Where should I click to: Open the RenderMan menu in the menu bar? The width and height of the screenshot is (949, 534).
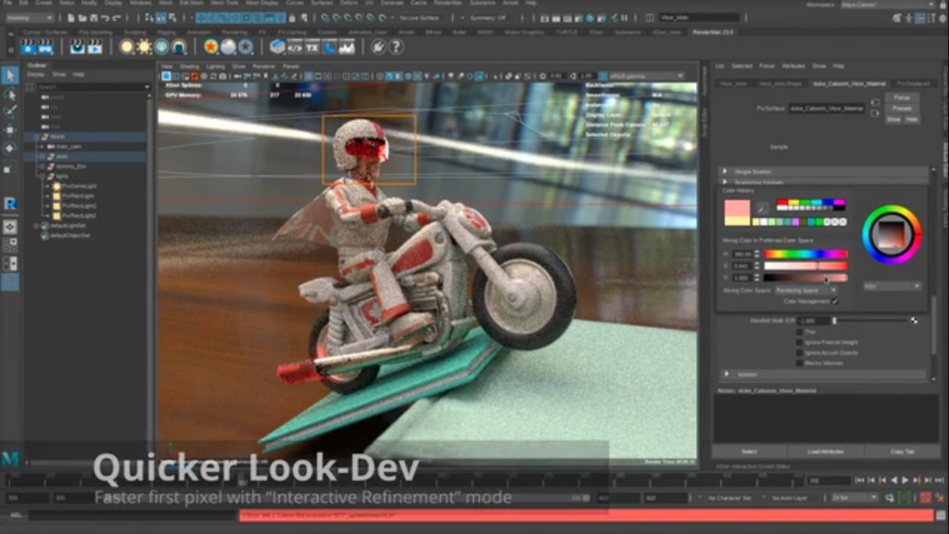[x=449, y=3]
